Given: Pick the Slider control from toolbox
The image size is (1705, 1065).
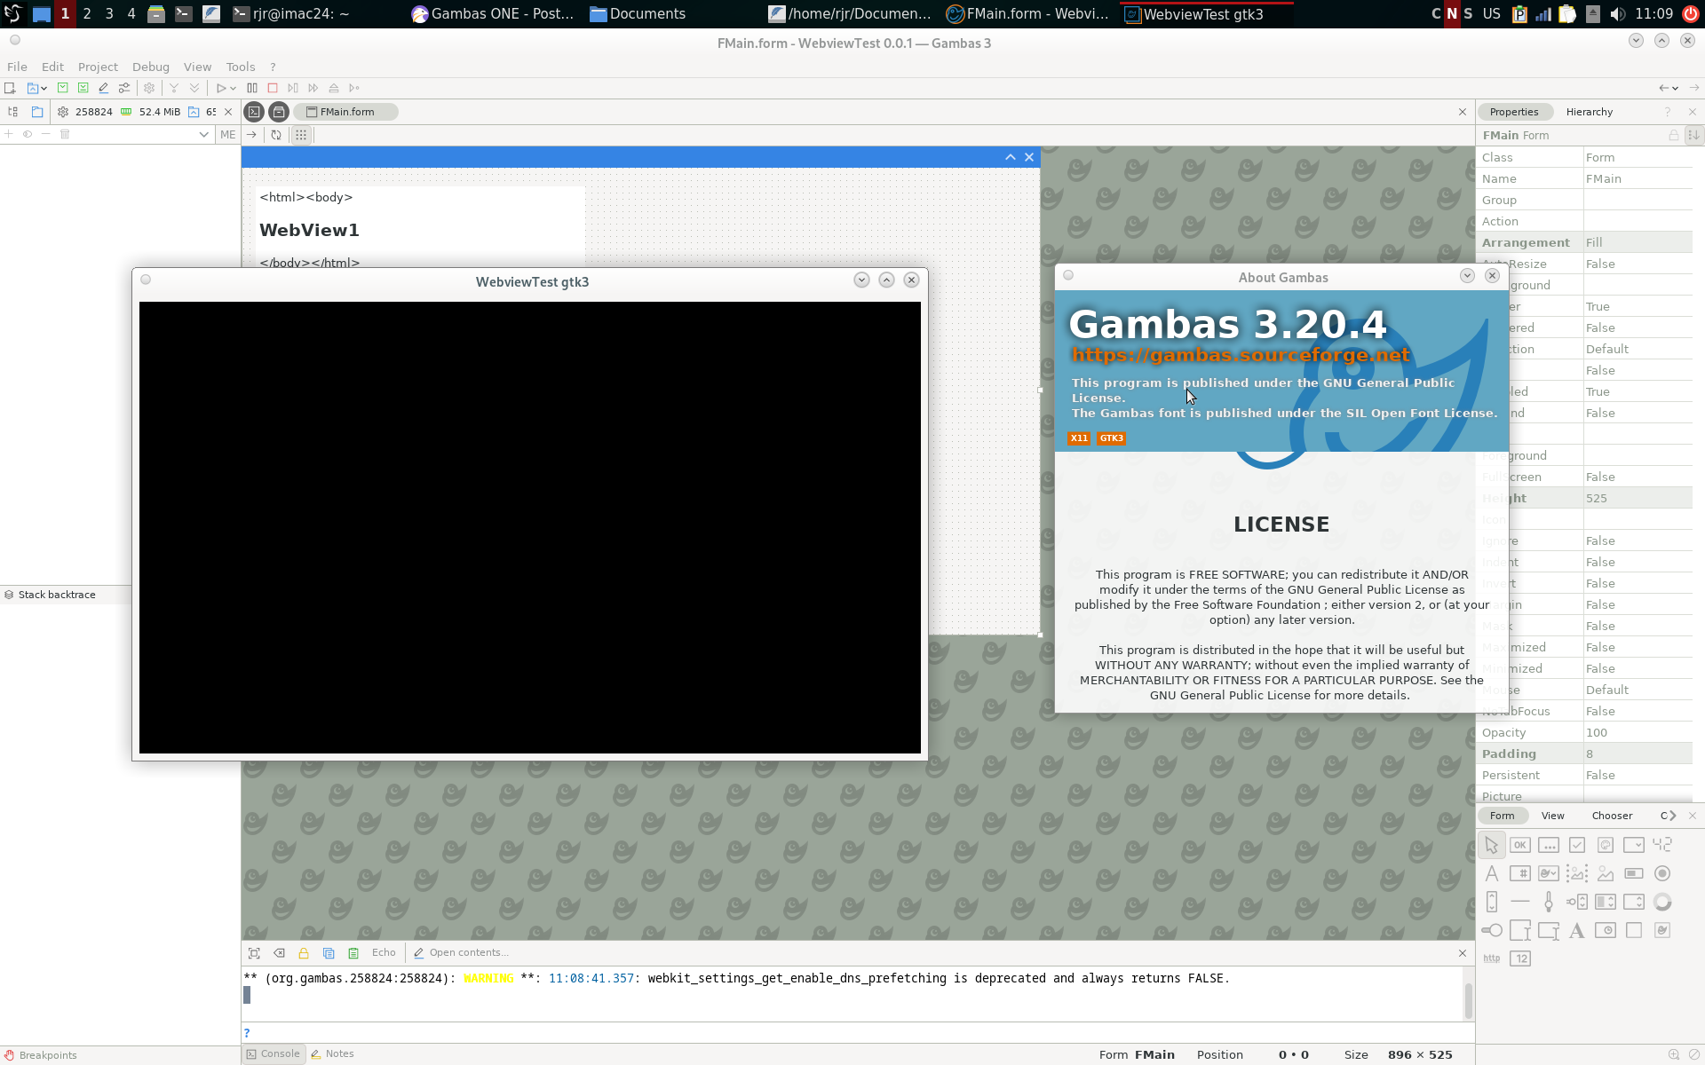Looking at the screenshot, I should pos(1549,902).
